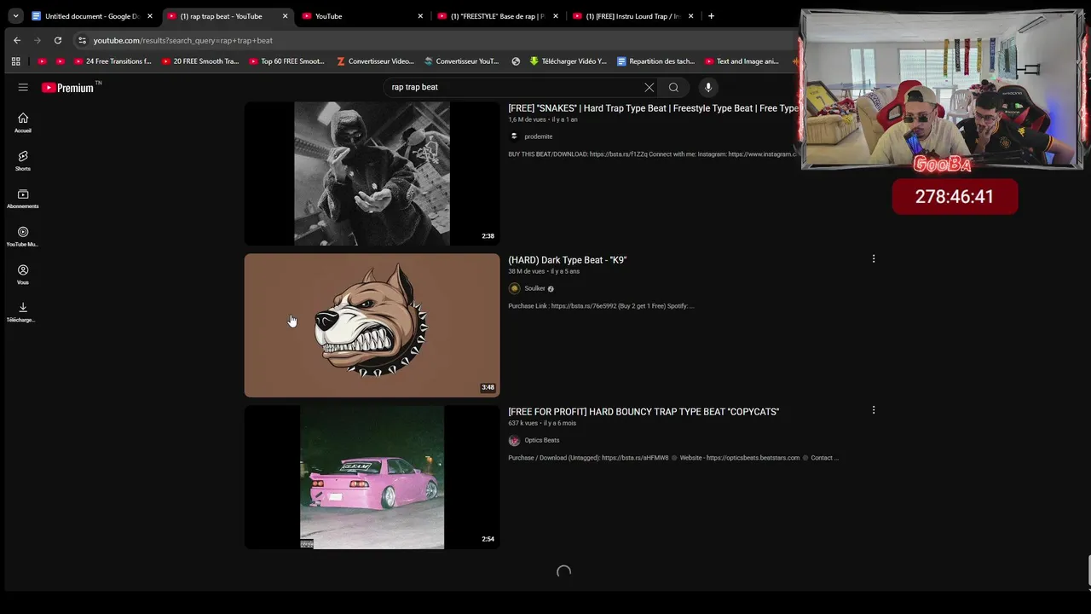Image resolution: width=1091 pixels, height=614 pixels.
Task: Switch to the plain YouTube tab
Action: [x=362, y=16]
